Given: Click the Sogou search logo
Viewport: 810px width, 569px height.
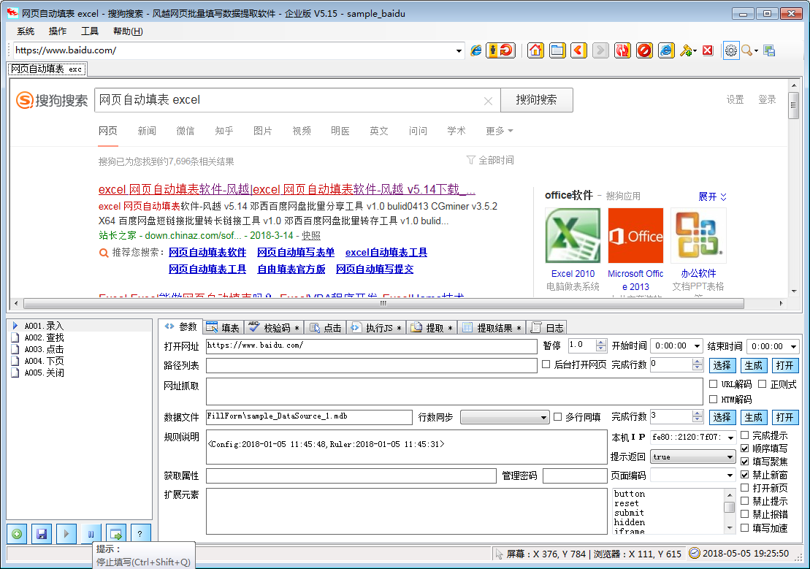Looking at the screenshot, I should [52, 100].
